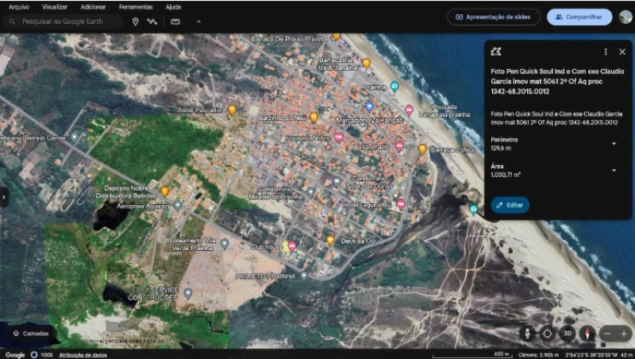
Task: Select the draw path or polygon tool
Action: [x=152, y=21]
